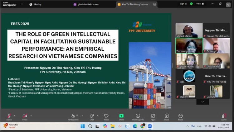This screenshot has width=234, height=132.
Task: Open Task View in taskbar
Action: [x=97, y=126]
